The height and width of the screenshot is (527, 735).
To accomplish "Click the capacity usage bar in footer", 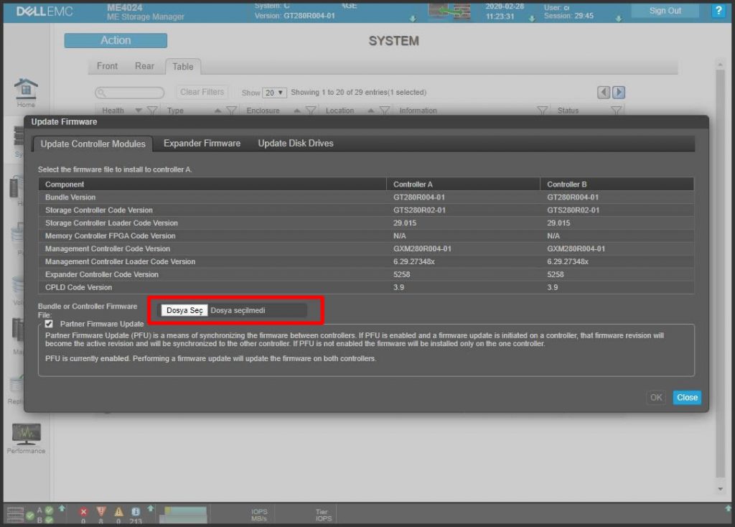I will 183,514.
